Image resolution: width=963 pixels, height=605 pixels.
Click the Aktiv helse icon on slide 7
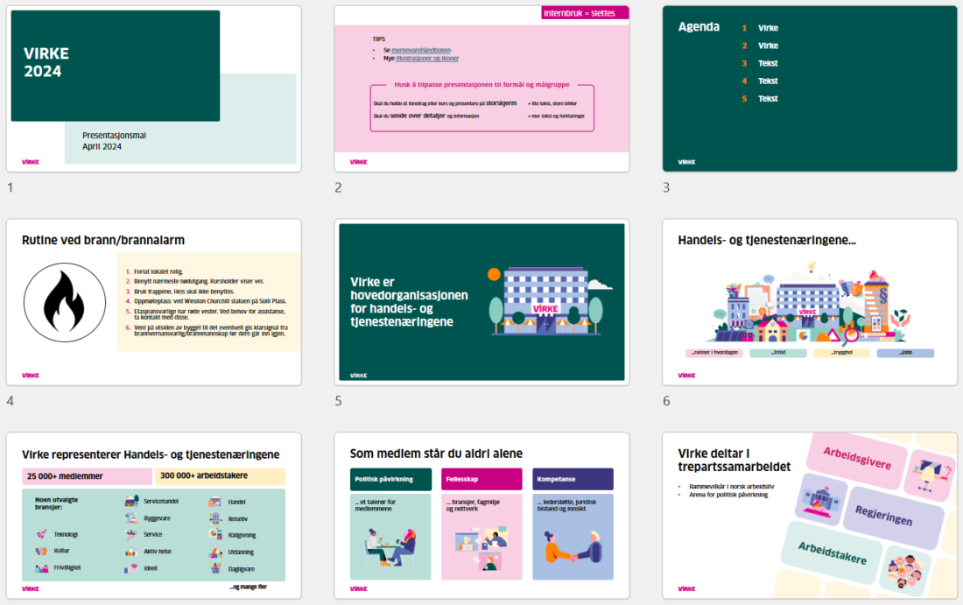click(131, 552)
